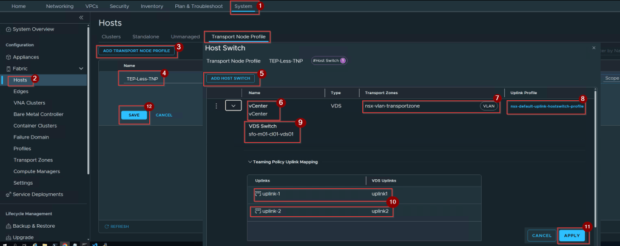
Task: Open Service Deployments sidebar item
Action: [x=35, y=194]
